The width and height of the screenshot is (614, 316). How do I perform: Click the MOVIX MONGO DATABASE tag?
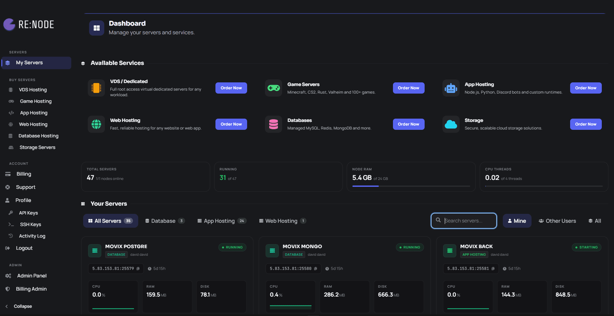tap(294, 255)
